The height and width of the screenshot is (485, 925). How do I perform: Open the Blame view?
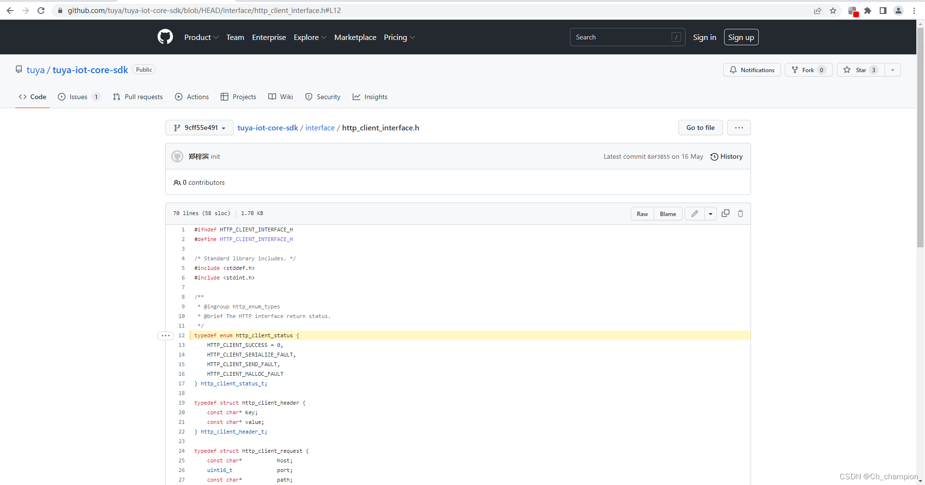(668, 214)
